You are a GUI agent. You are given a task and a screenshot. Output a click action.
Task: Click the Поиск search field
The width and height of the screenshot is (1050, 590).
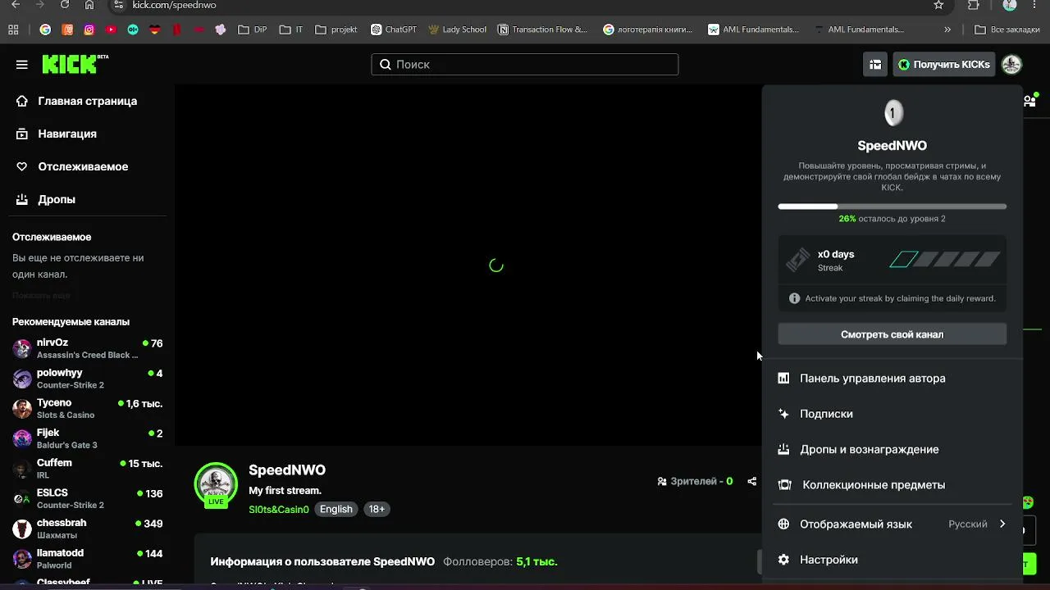(525, 65)
